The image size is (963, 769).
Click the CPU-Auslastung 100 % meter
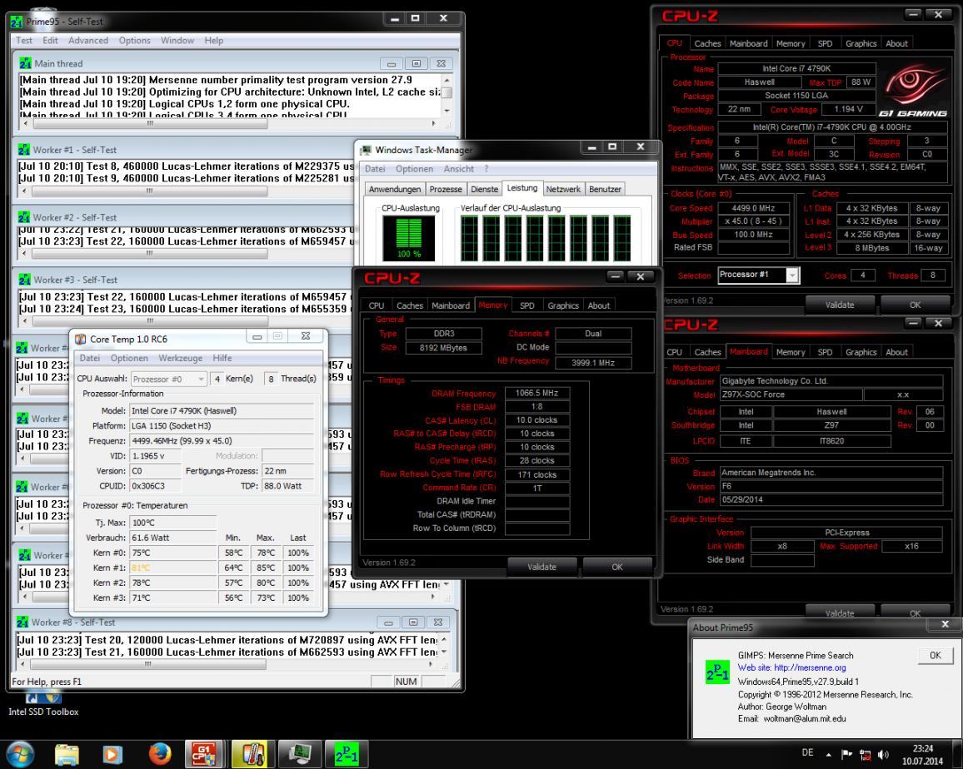point(408,238)
